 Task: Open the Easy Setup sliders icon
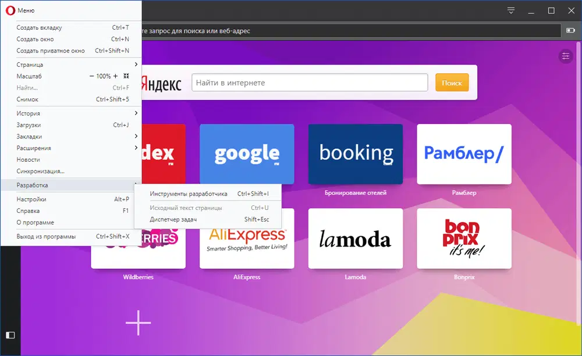[x=565, y=56]
